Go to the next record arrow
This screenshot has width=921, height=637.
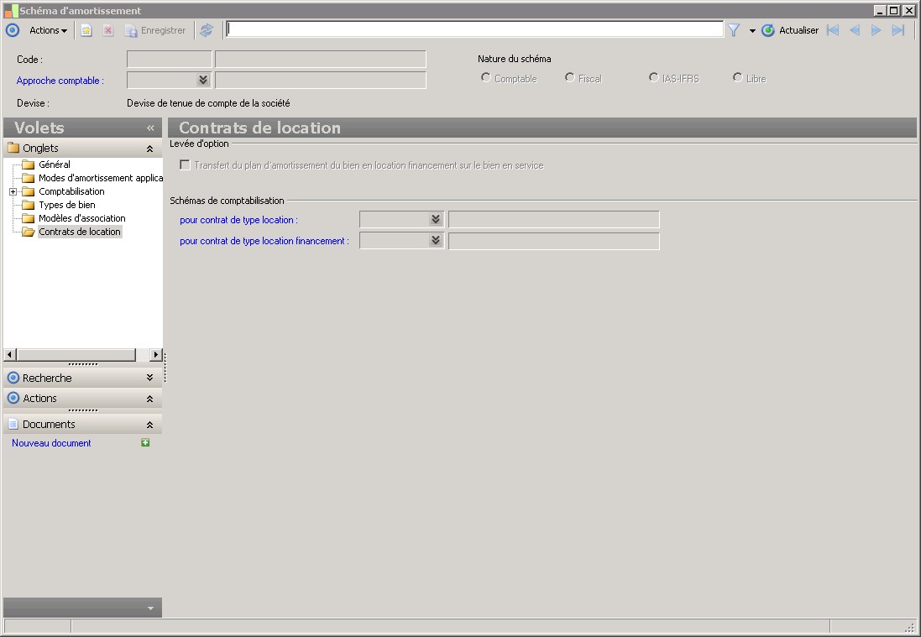pyautogui.click(x=876, y=30)
